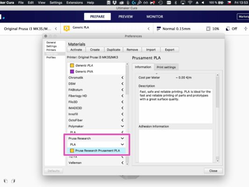Switch to the PREVIEW stage
The height and width of the screenshot is (187, 249).
(126, 16)
